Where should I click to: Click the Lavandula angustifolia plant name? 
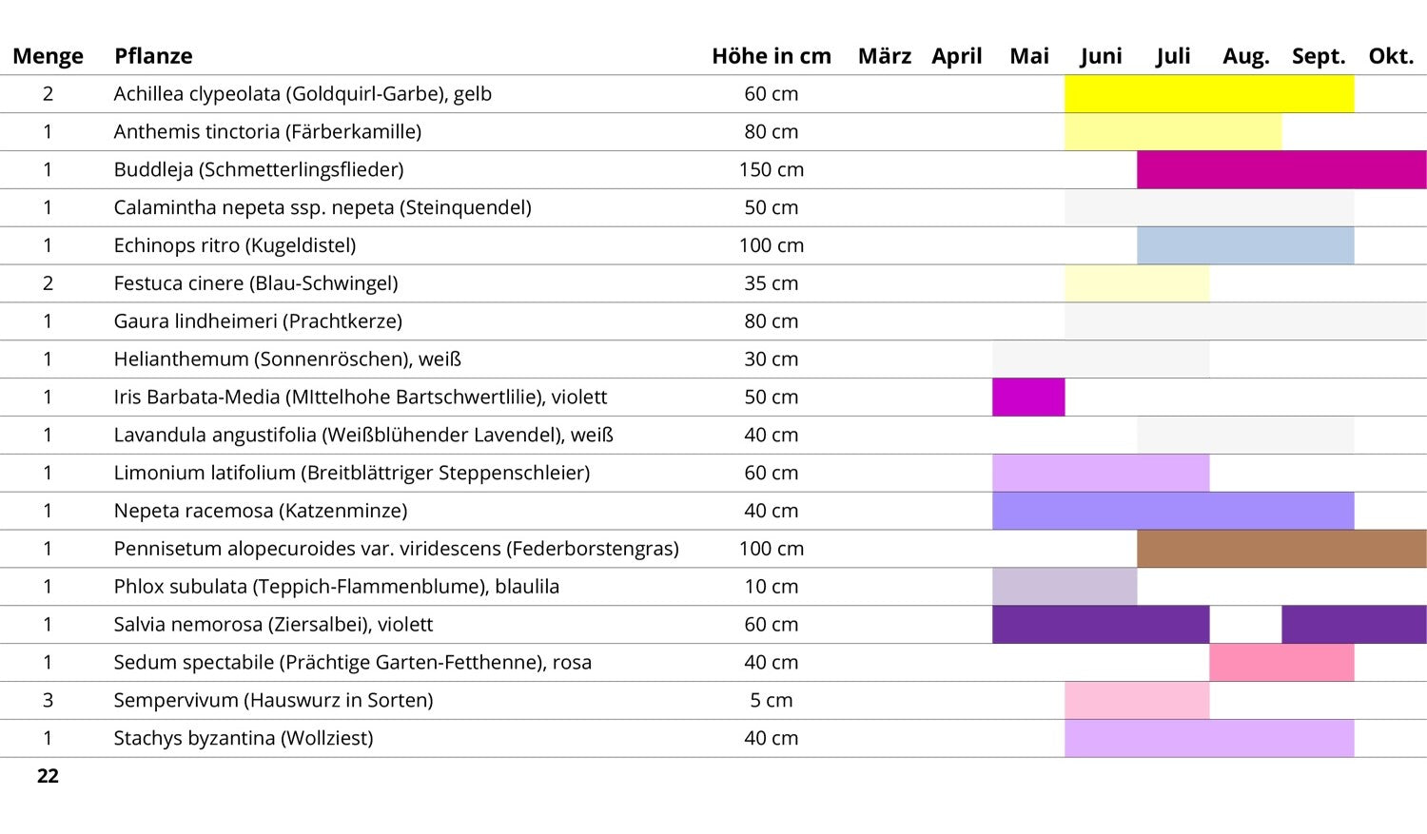pyautogui.click(x=362, y=436)
